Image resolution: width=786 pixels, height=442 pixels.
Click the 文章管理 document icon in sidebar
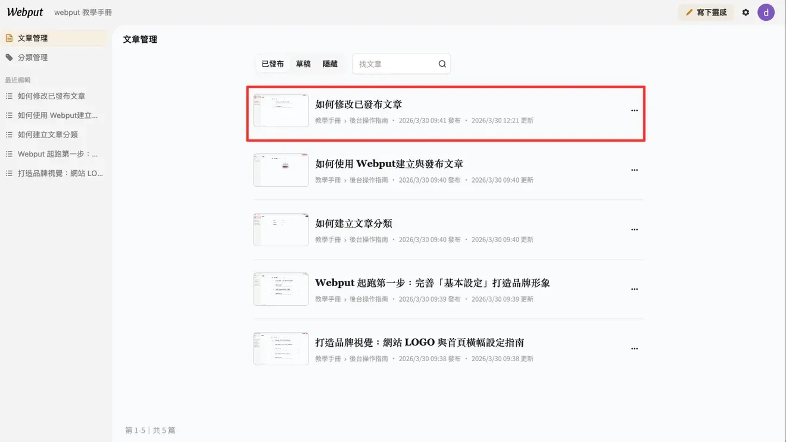coord(9,38)
